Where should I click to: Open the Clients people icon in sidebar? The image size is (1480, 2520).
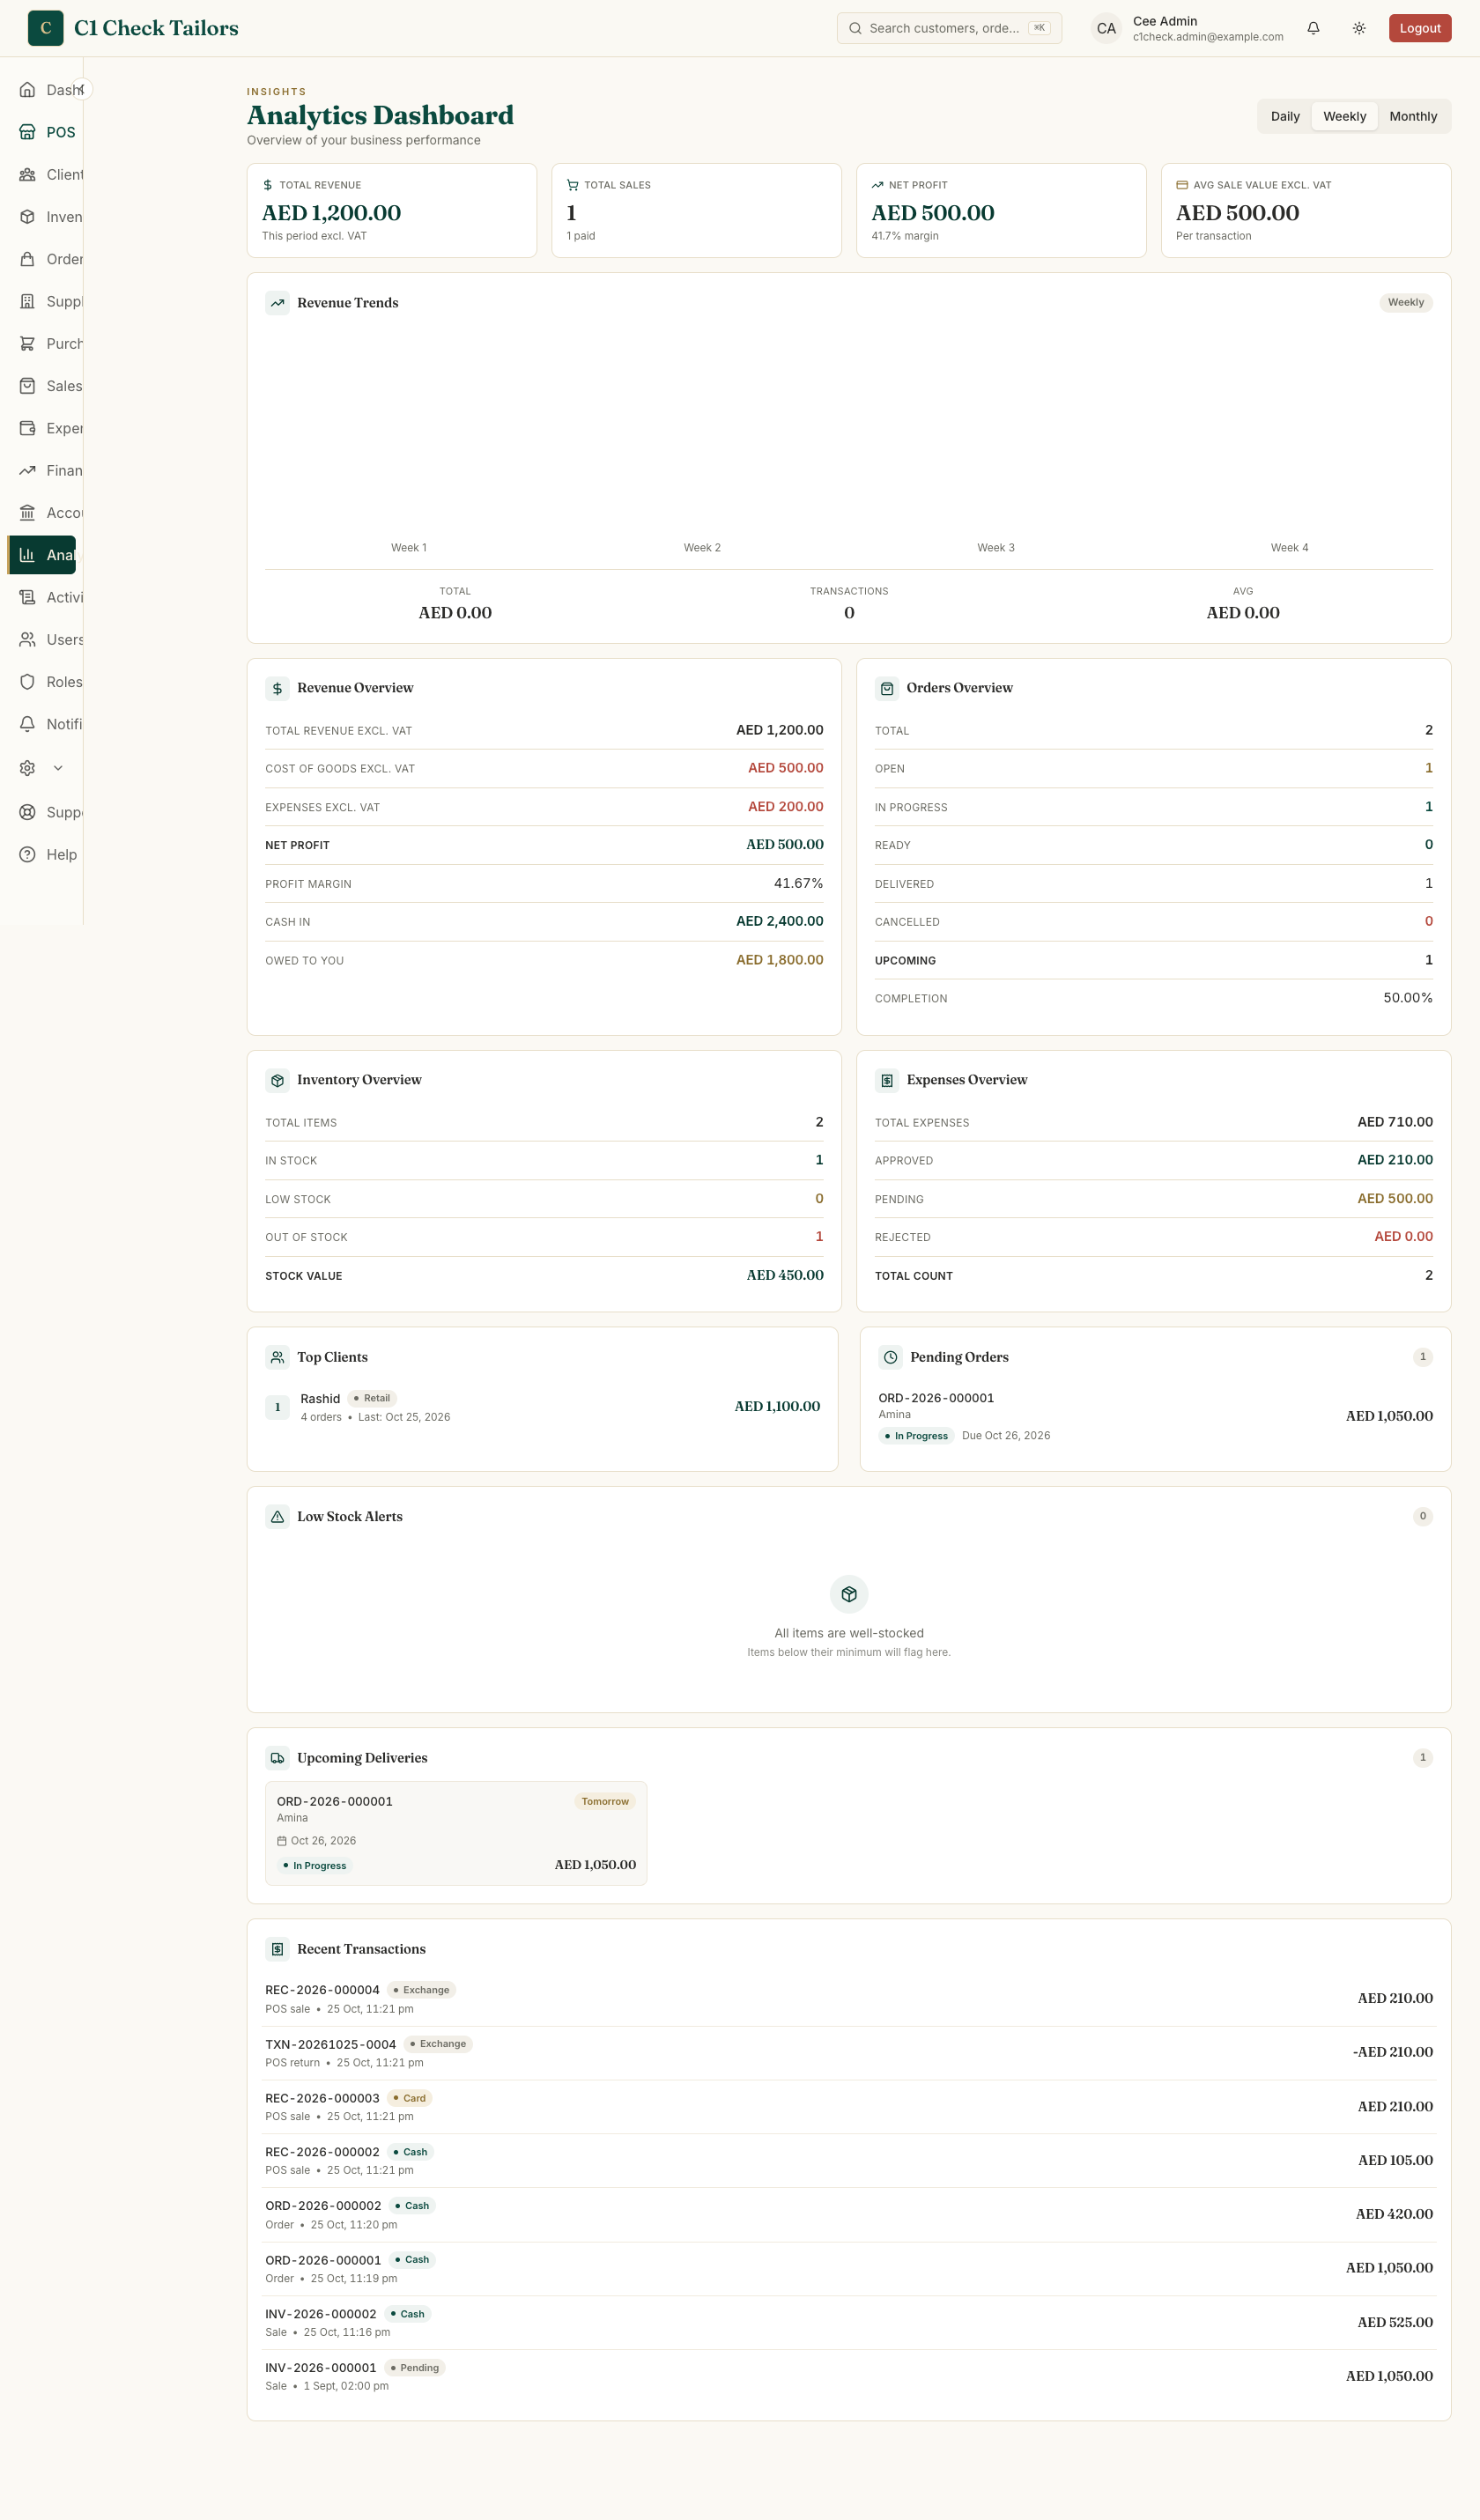coord(27,174)
